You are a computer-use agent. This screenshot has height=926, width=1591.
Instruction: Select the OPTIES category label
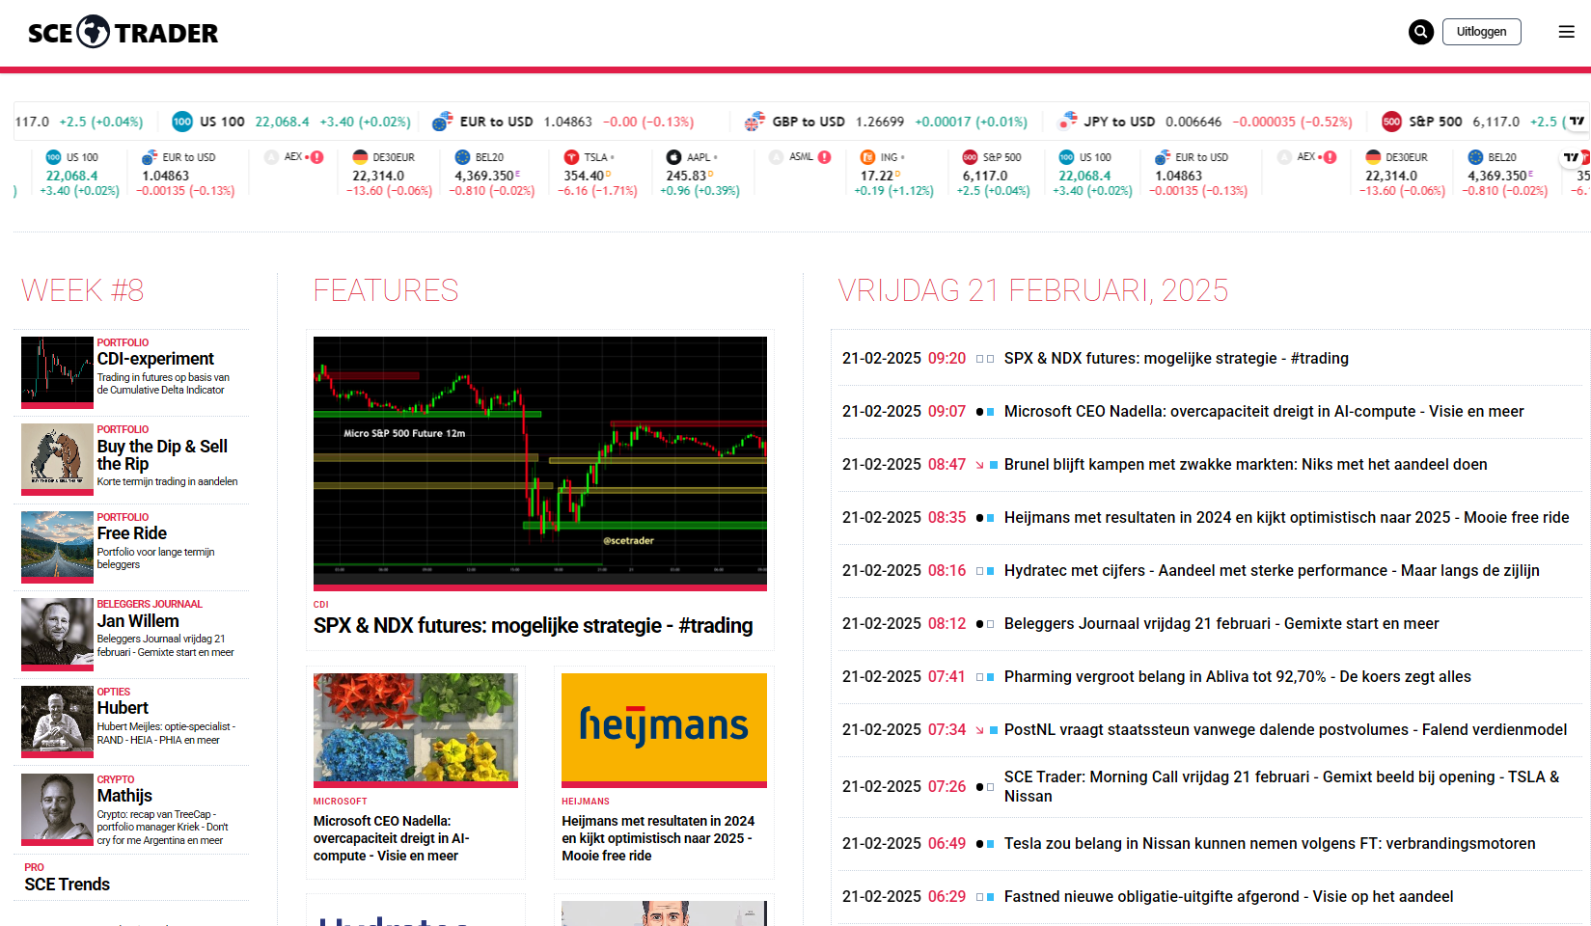pos(114,693)
